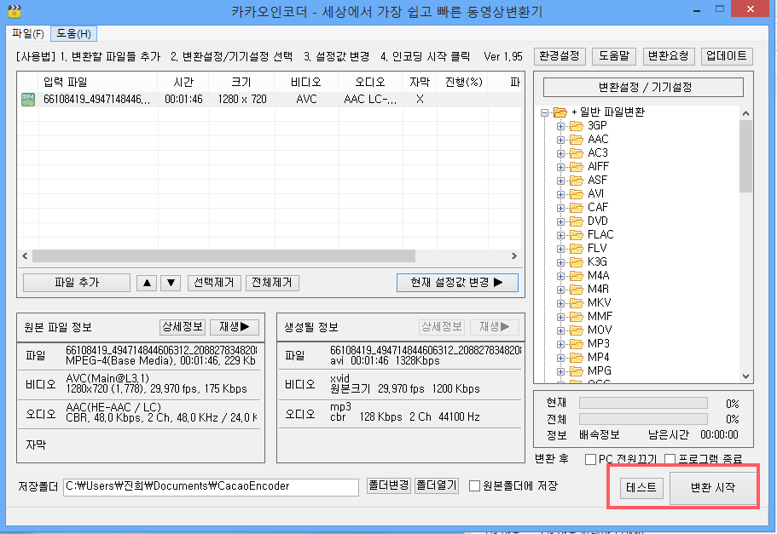Click the 저장폴더 path input field
This screenshot has width=777, height=534.
point(212,487)
